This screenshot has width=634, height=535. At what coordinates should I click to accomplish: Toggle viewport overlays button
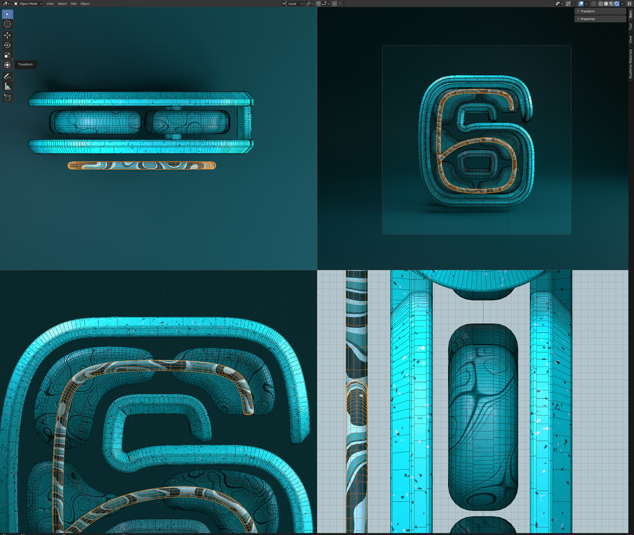coord(581,4)
